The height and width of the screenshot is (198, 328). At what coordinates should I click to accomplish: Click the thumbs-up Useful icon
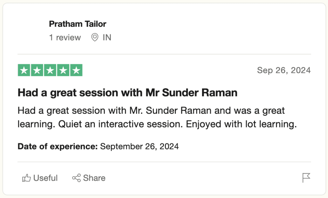pos(26,178)
